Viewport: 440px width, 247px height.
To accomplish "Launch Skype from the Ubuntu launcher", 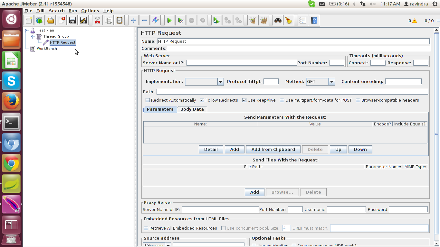I will point(11,81).
